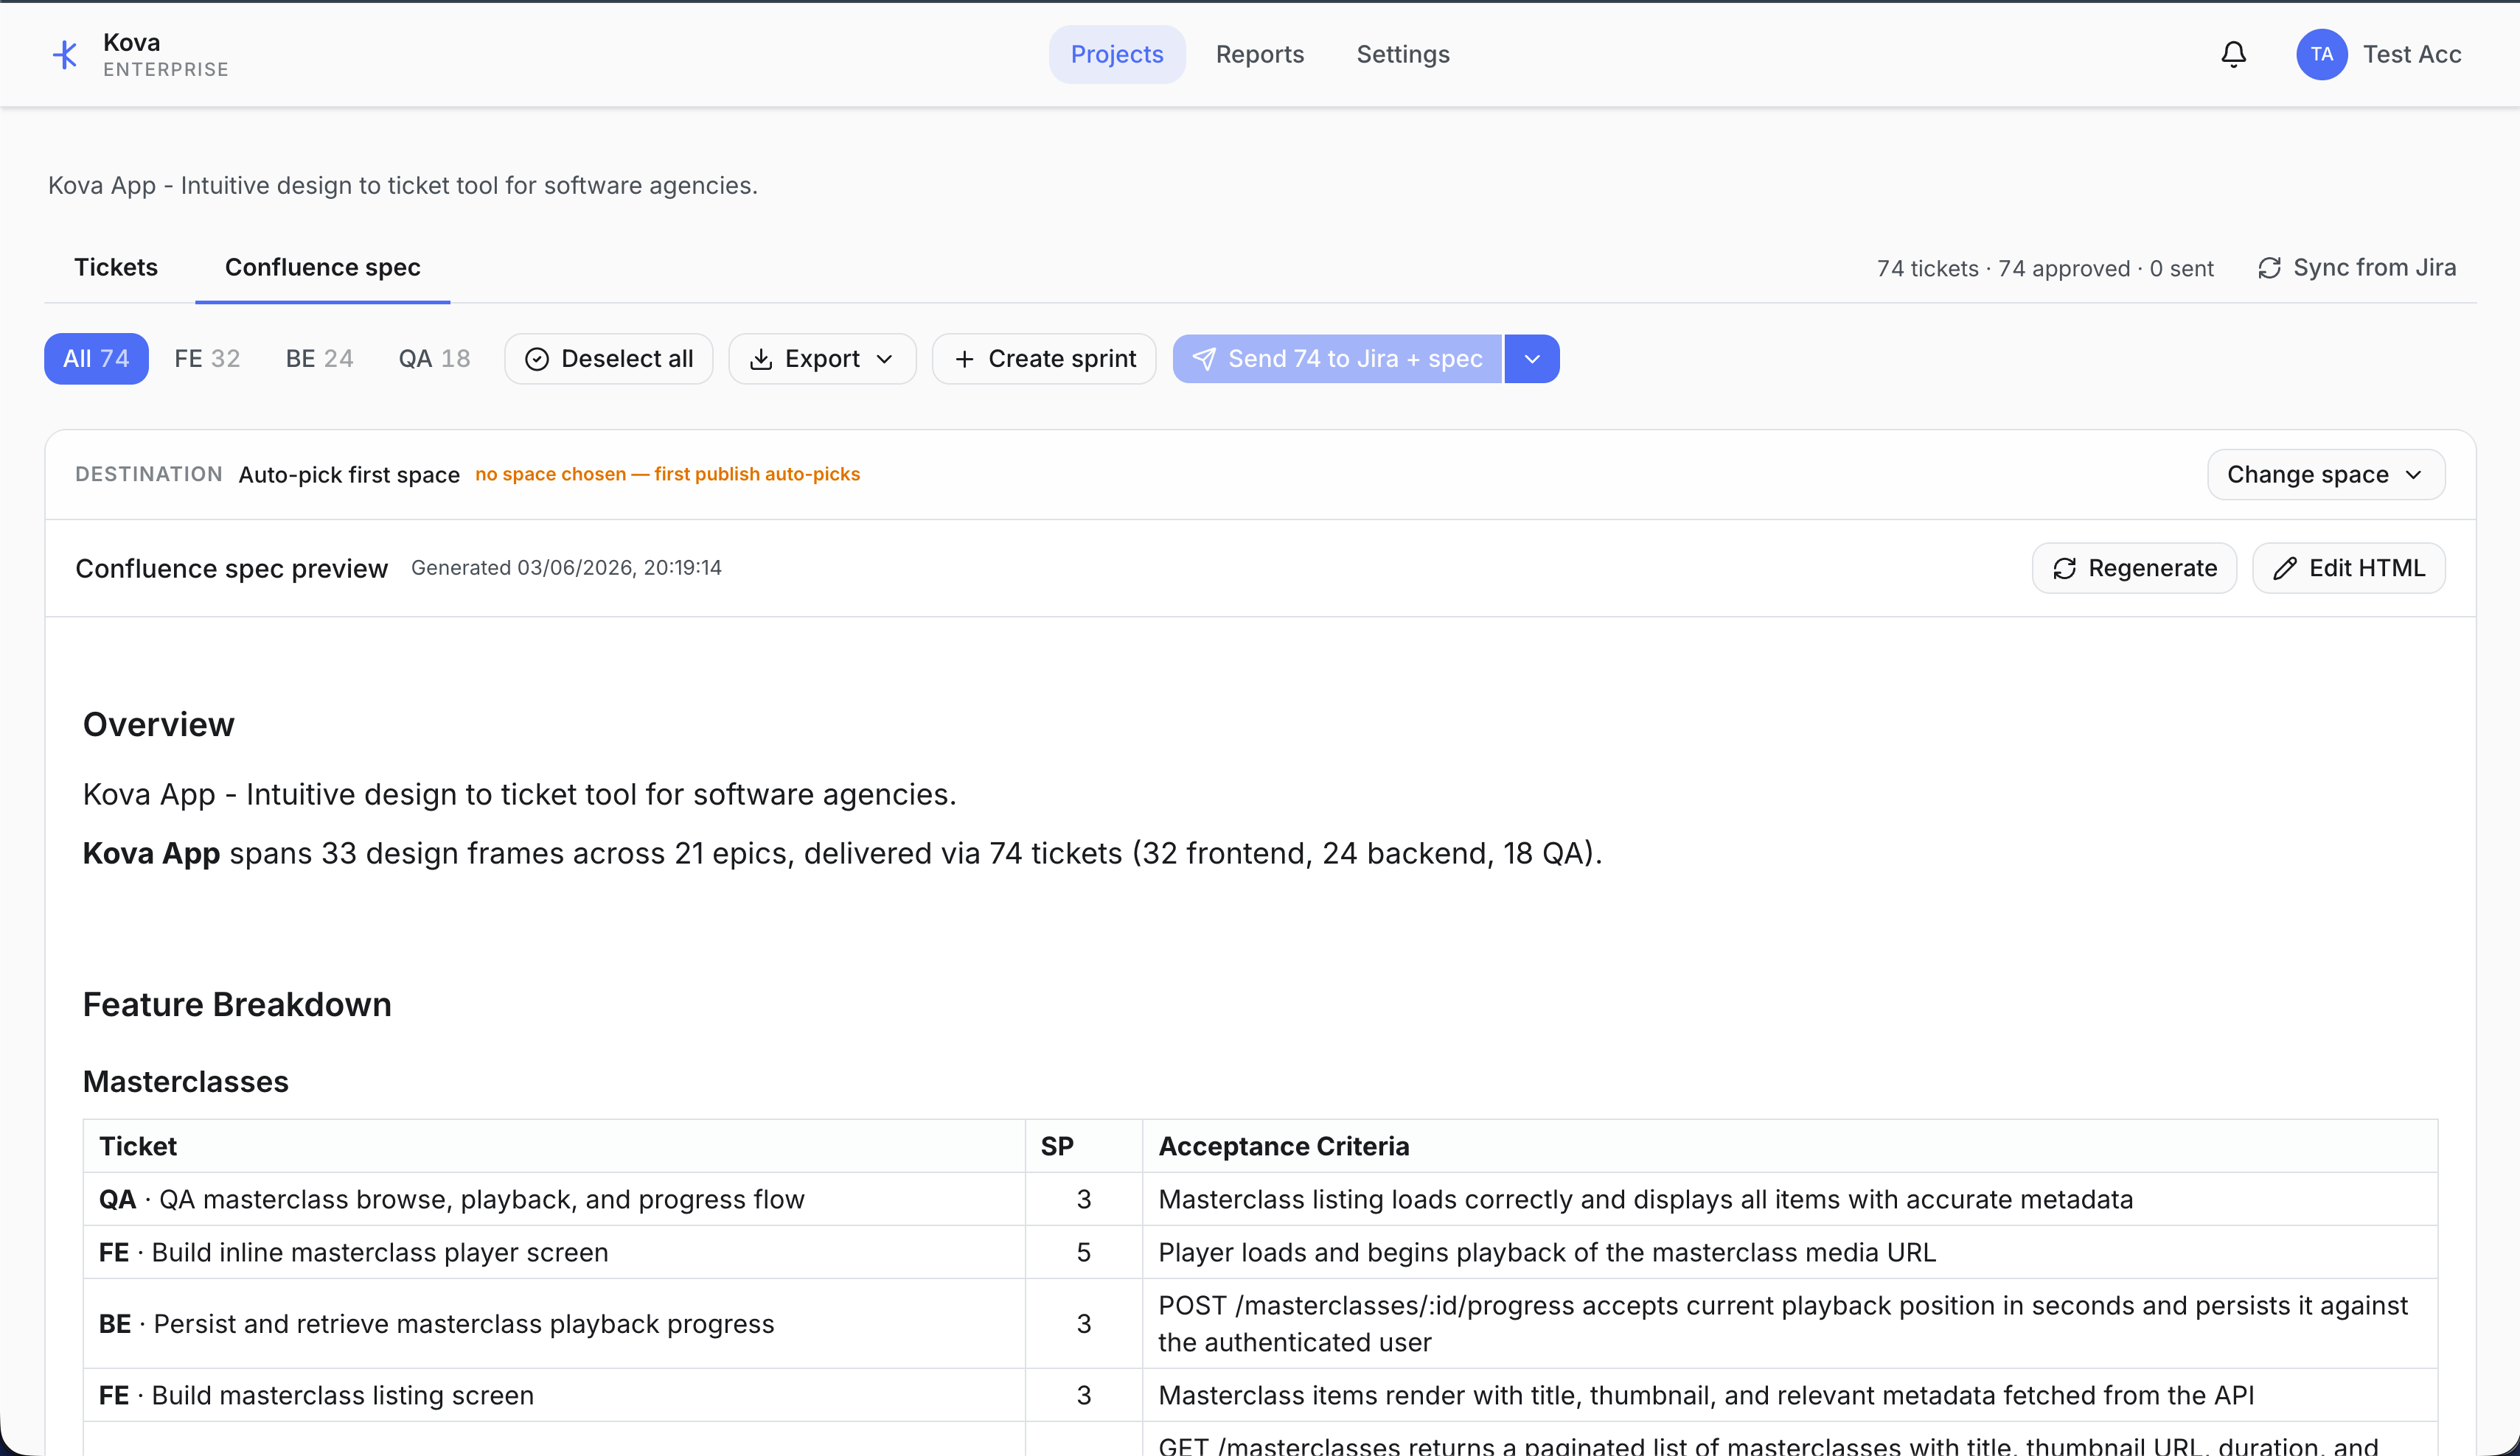
Task: Click the Generated 03/06/2026 timestamp
Action: [x=566, y=567]
